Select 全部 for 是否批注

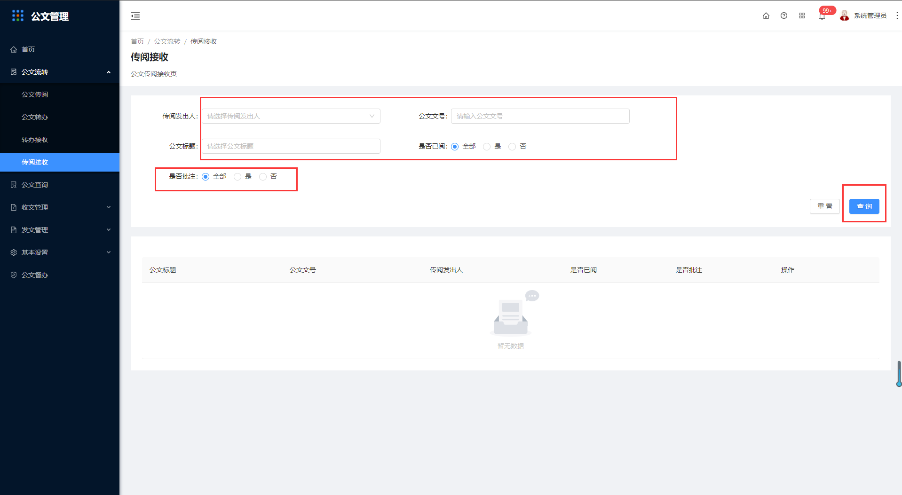(206, 177)
